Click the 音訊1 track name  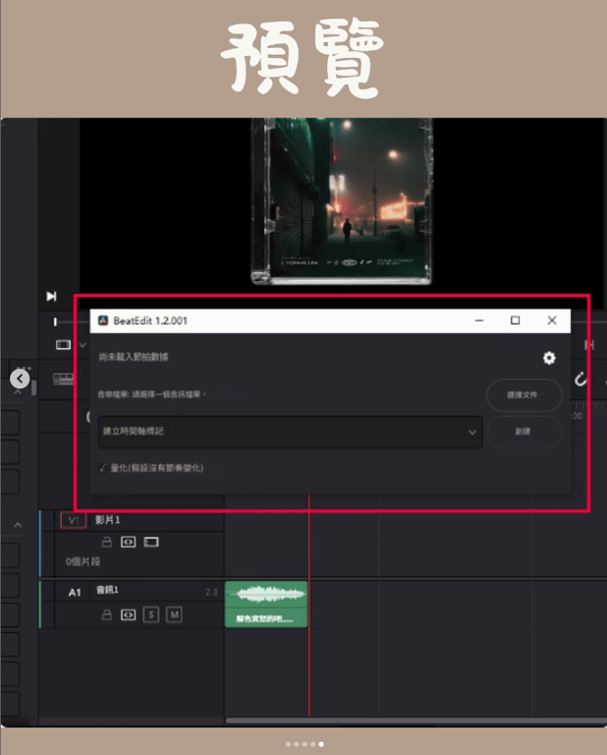click(107, 590)
